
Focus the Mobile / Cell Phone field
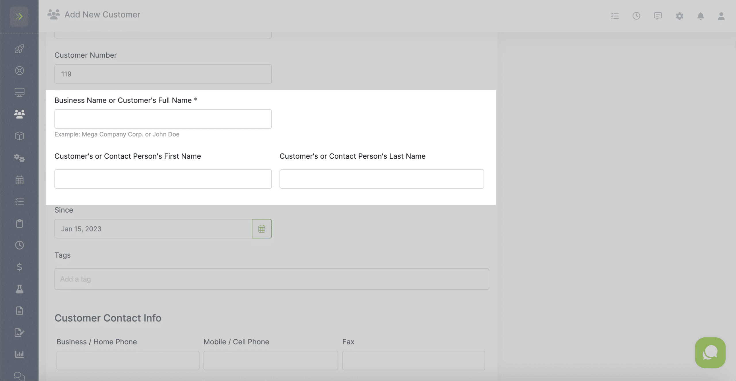click(x=271, y=360)
